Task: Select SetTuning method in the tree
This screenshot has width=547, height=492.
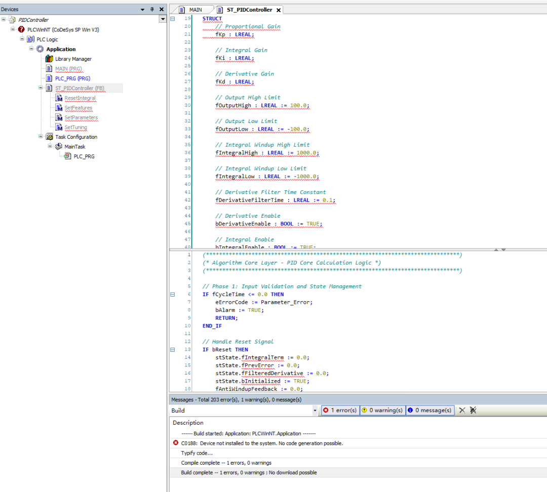Action: (75, 127)
